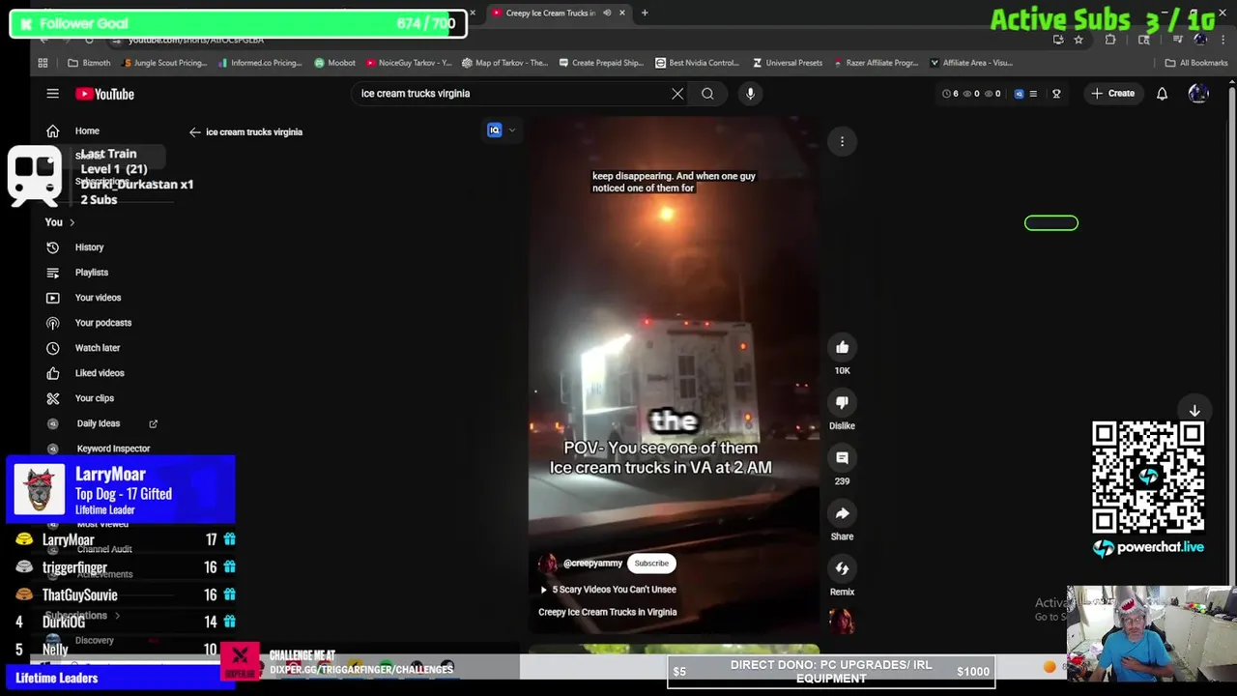Open the Create Prepaid Ship bookmark

point(600,63)
